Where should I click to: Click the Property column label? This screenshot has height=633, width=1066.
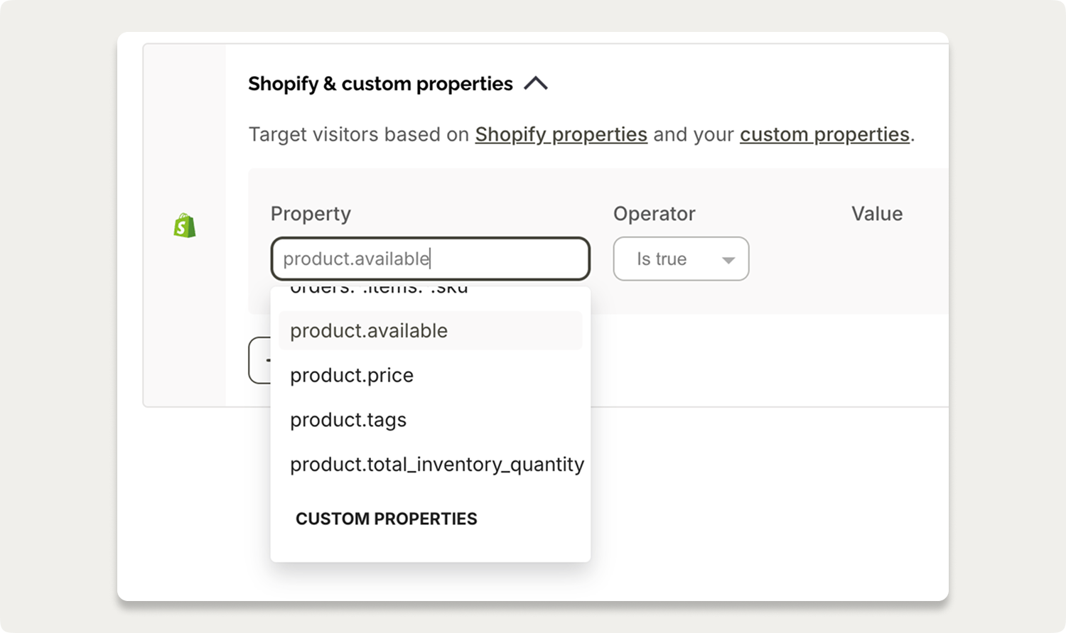pos(311,214)
